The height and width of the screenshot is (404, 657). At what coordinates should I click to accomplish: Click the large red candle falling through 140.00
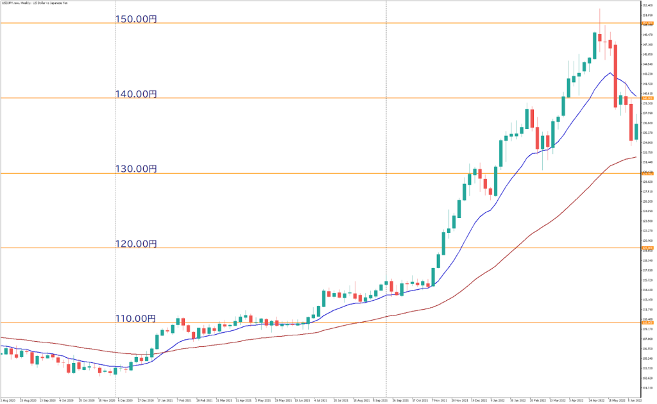pos(616,76)
